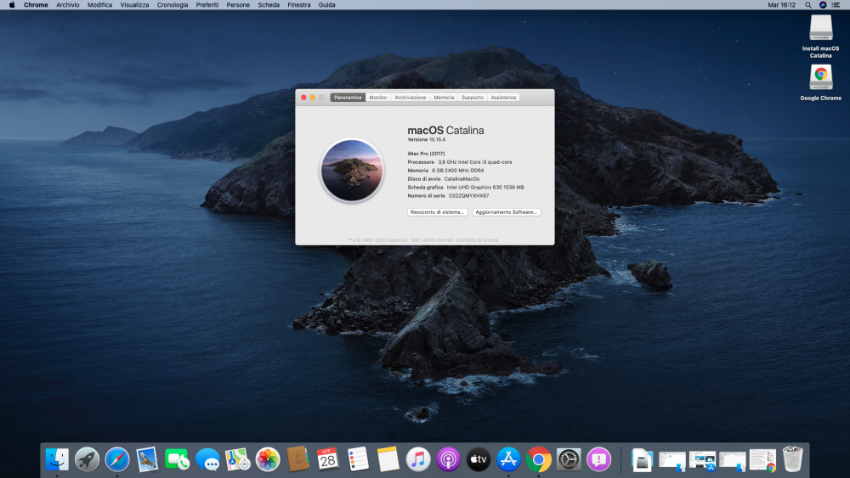850x478 pixels.
Task: Open Messages speech bubble icon
Action: tap(207, 459)
